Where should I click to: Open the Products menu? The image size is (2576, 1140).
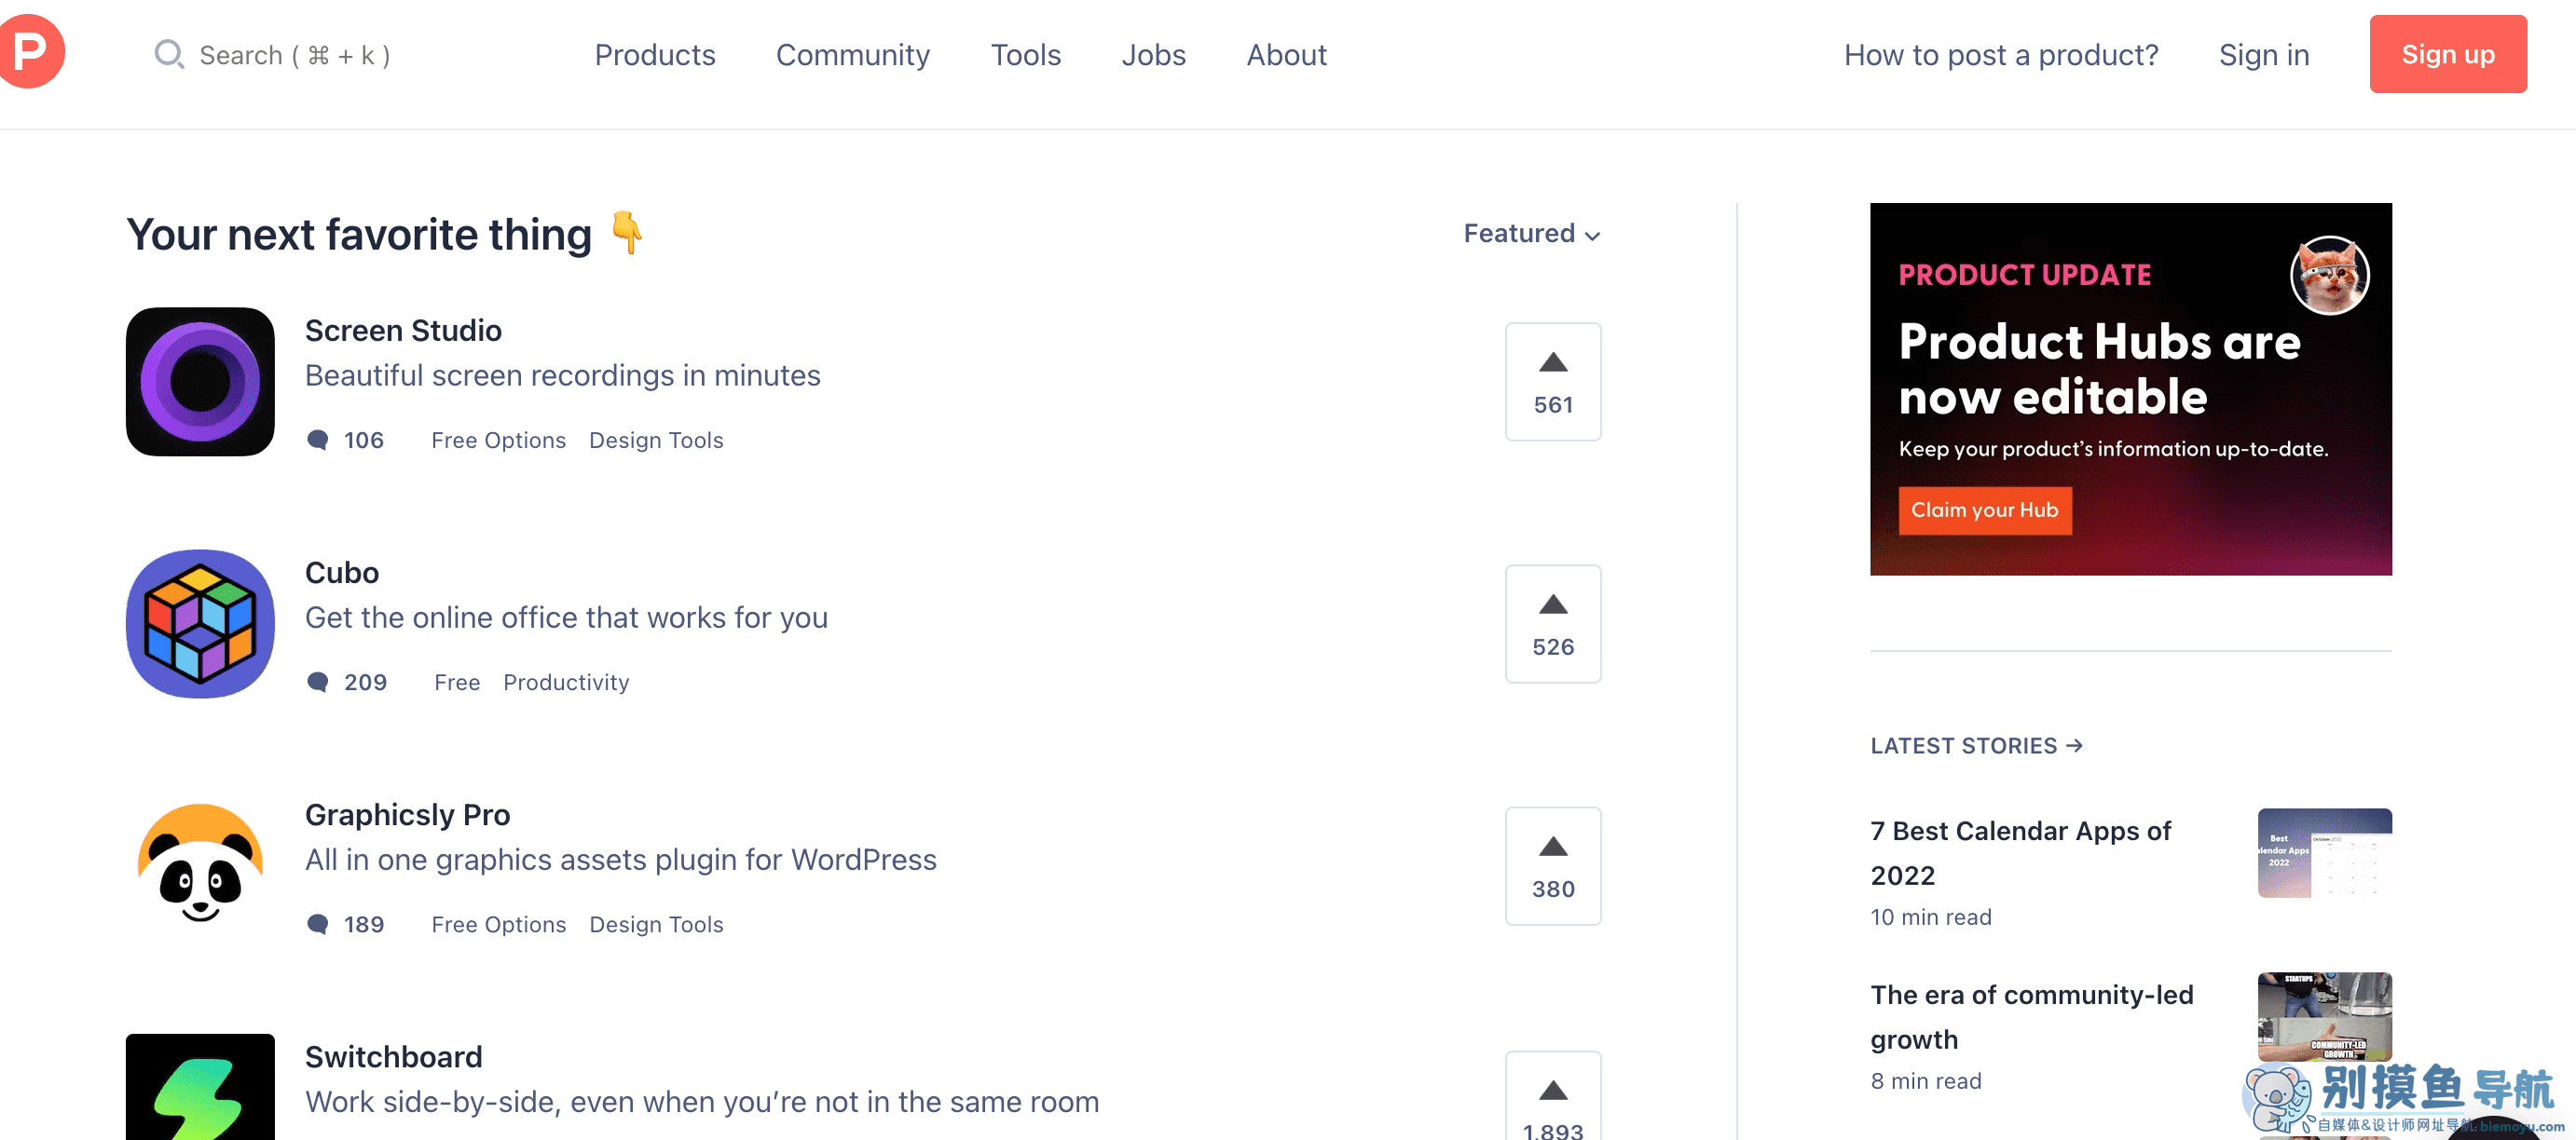tap(655, 55)
